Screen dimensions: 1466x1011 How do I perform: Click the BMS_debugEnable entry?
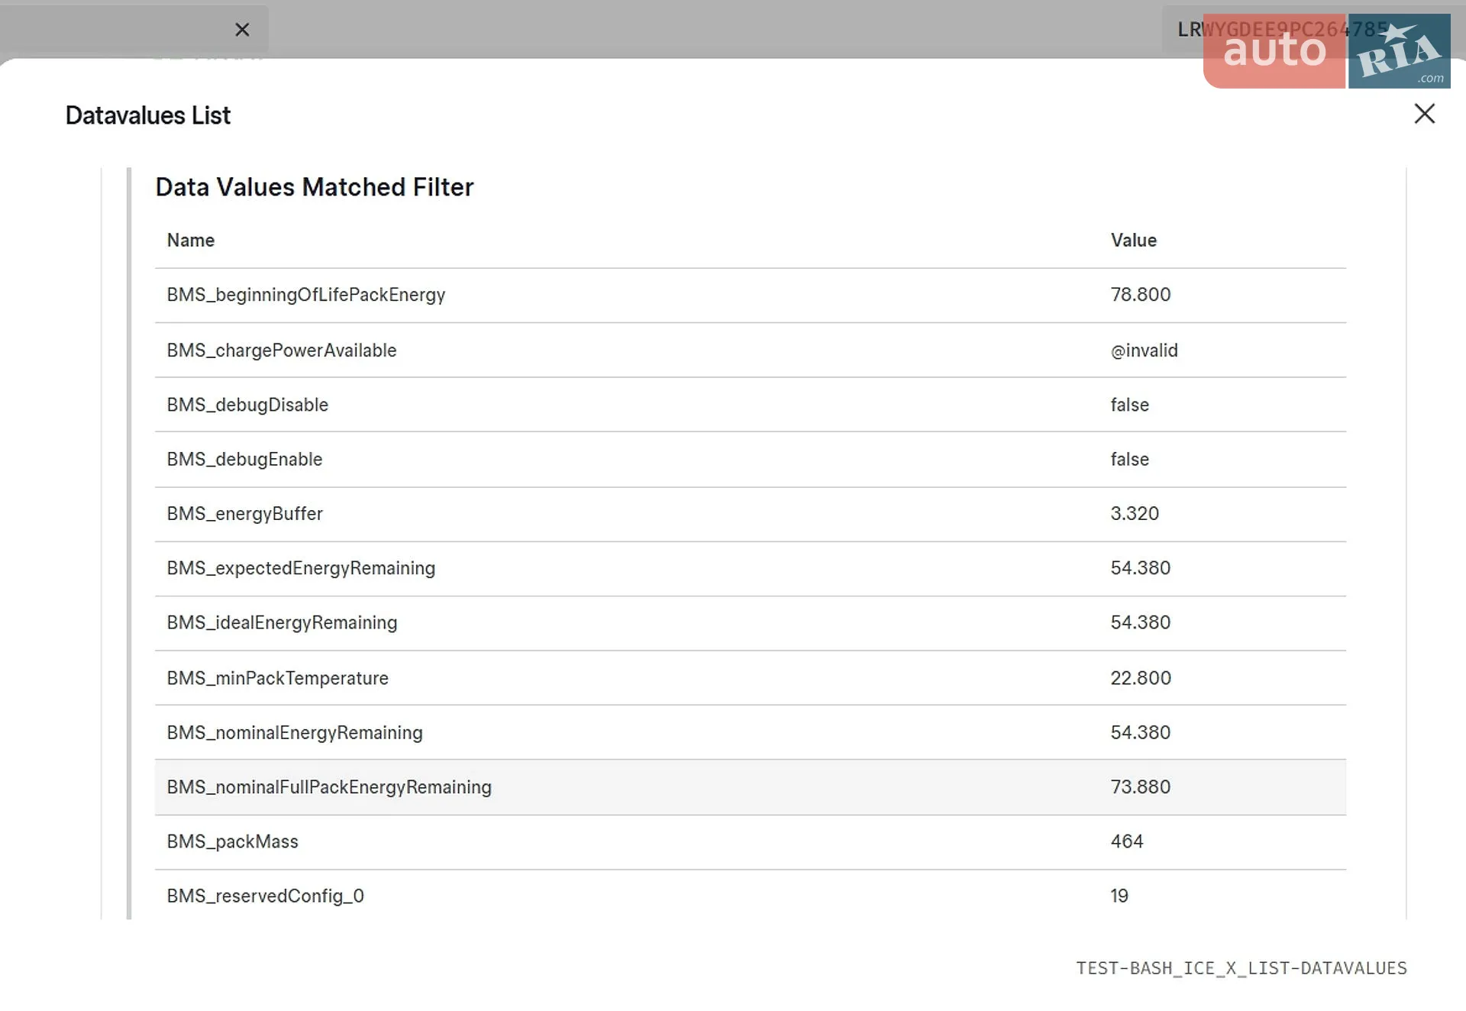click(750, 460)
